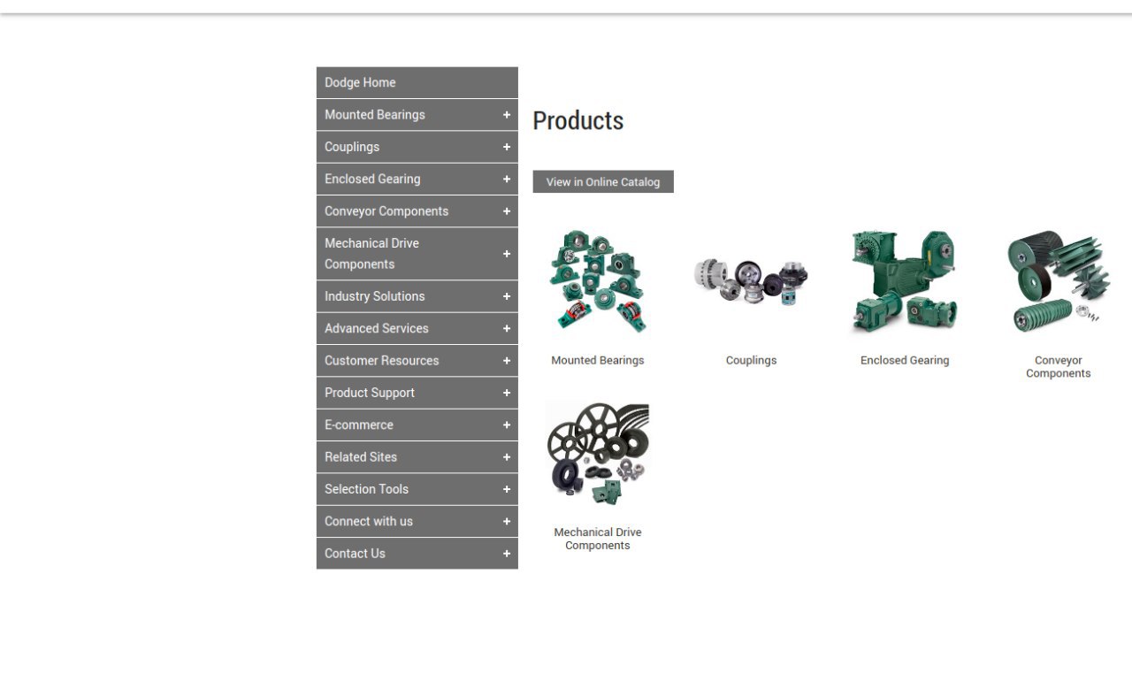Click the View in Online Catalog button

(x=603, y=182)
